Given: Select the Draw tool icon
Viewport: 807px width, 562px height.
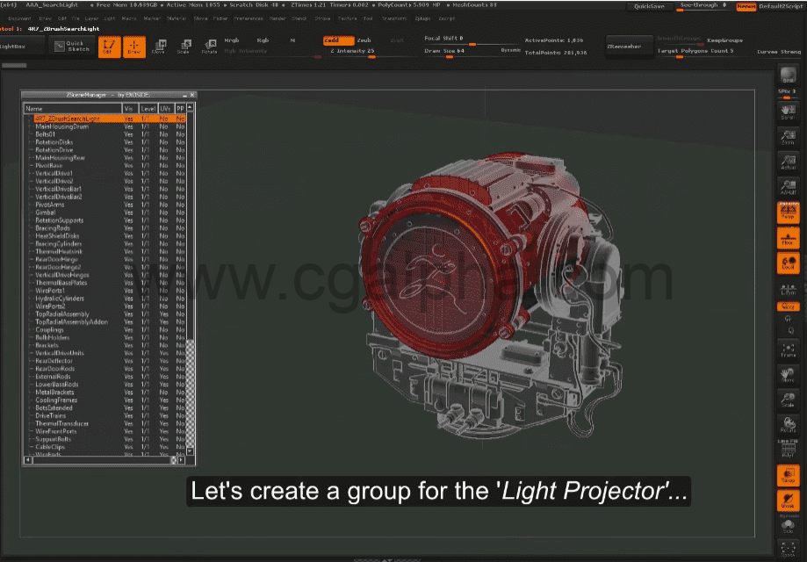Looking at the screenshot, I should point(134,48).
